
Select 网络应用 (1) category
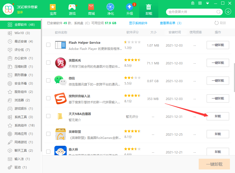[20, 134]
